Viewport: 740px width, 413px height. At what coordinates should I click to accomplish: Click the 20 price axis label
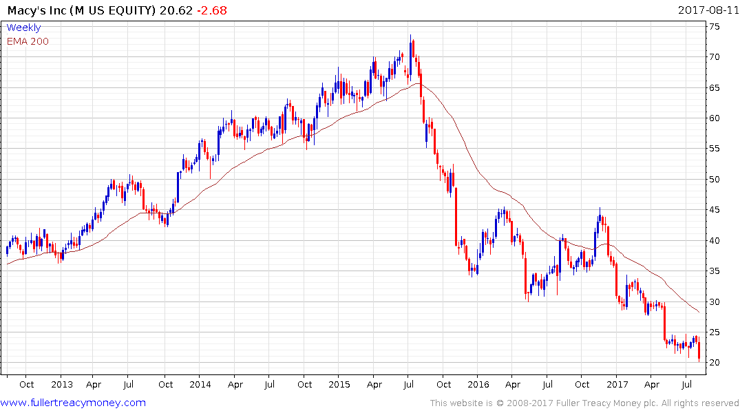pos(715,363)
